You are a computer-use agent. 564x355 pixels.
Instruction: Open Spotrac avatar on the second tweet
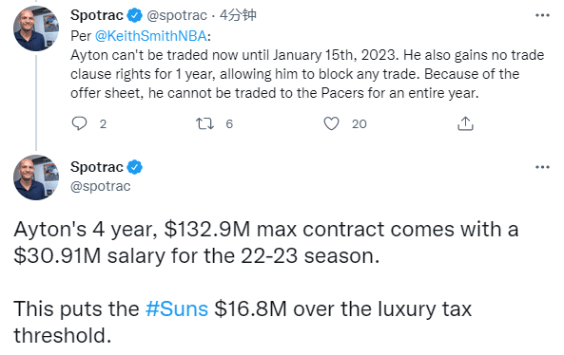(x=36, y=177)
